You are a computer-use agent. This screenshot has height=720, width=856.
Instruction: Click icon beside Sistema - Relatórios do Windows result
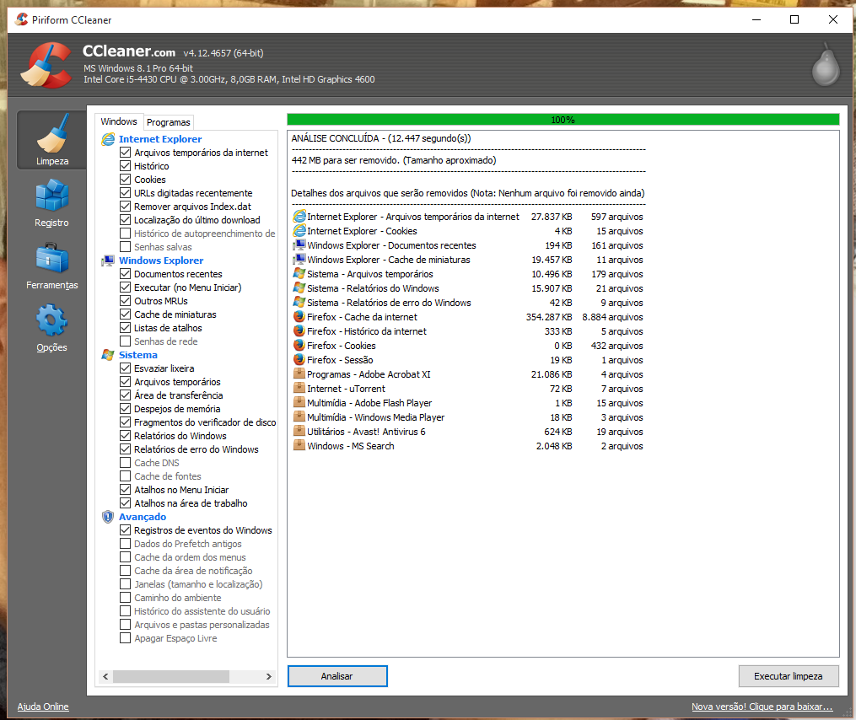299,287
